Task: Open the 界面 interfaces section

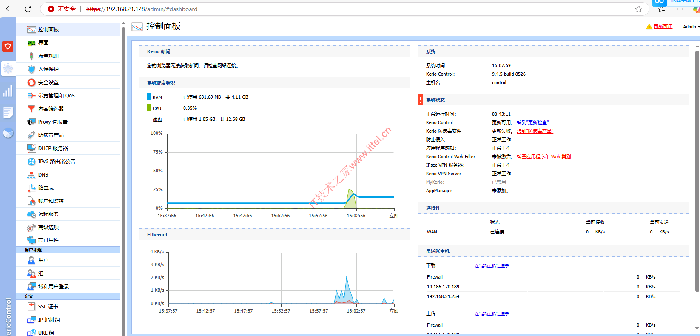Action: pyautogui.click(x=68, y=43)
